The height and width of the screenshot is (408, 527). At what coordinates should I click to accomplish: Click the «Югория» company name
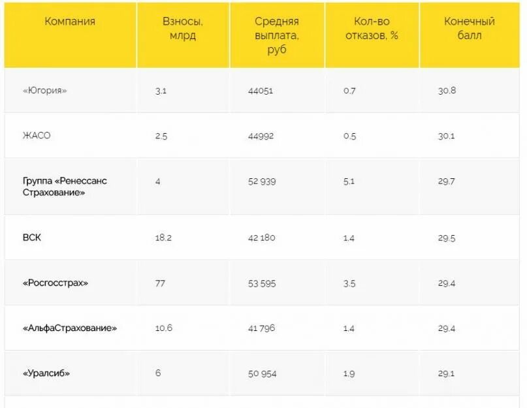(44, 91)
